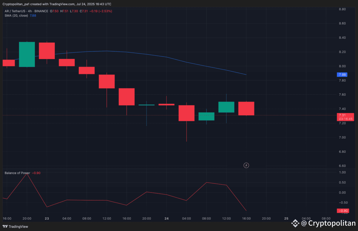Click the Balance of Power indicator title
Viewport: 358px width, 231px height.
[x=17, y=173]
